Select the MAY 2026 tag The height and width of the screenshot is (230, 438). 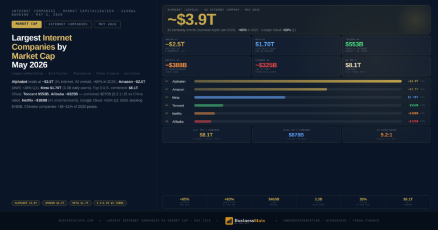(108, 25)
